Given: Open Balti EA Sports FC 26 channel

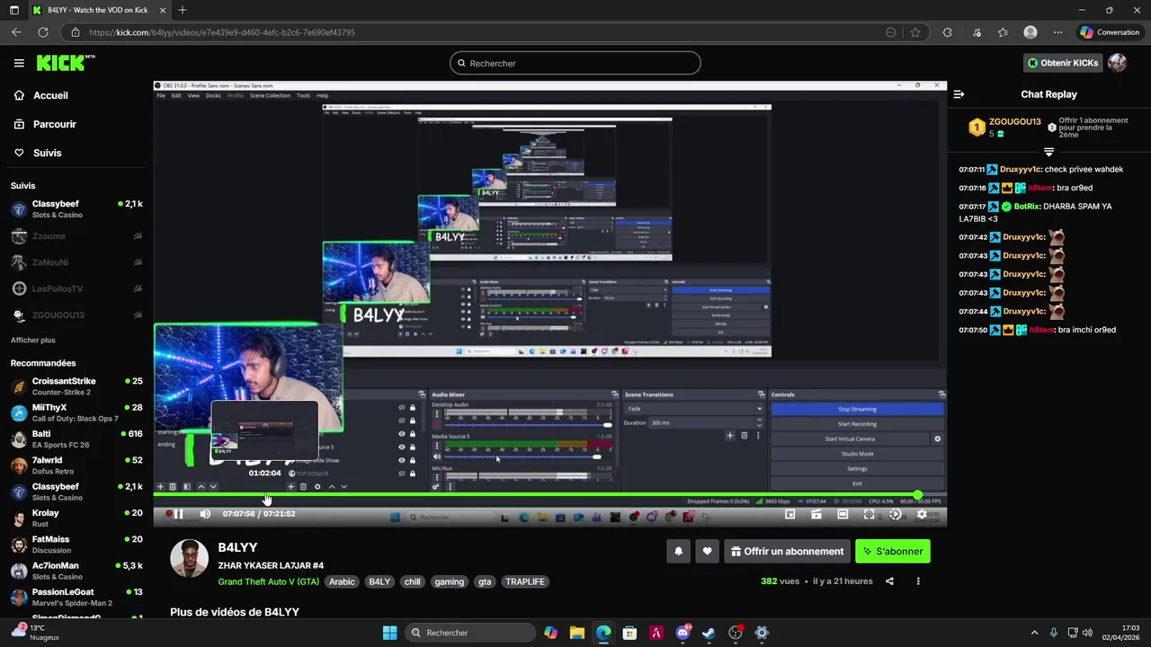Looking at the screenshot, I should click(x=76, y=439).
